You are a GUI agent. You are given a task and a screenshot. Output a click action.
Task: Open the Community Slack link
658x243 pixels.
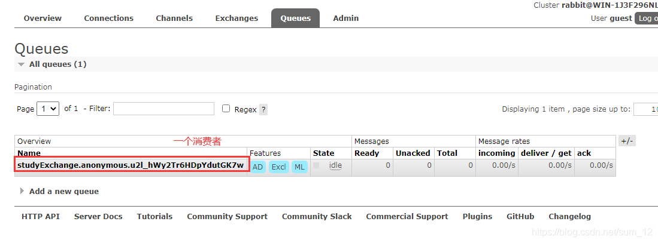(317, 217)
